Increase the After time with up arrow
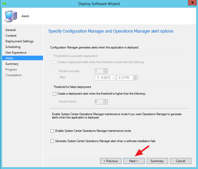 click(x=135, y=77)
